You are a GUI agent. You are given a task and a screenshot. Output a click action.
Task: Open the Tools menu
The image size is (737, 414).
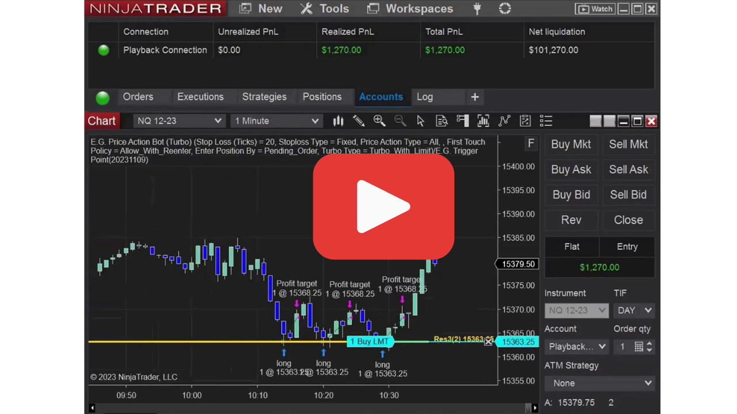[325, 9]
